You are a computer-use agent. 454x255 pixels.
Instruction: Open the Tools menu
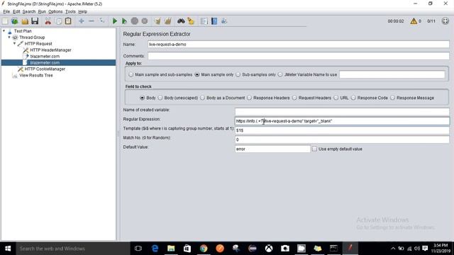click(70, 11)
